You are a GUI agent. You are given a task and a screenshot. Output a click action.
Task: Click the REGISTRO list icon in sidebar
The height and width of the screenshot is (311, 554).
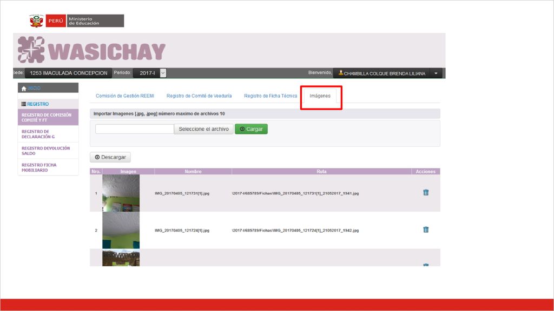[23, 104]
